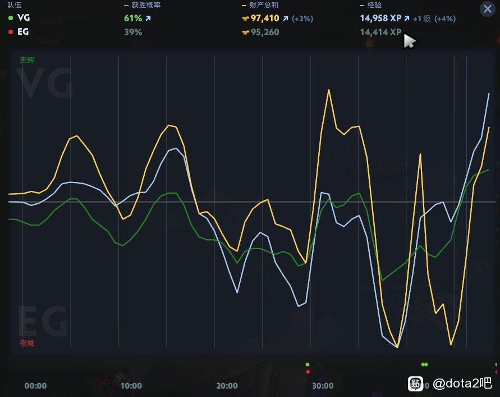This screenshot has height=397, width=500.
Task: Click the 00:00 timeline label
Action: coord(35,386)
